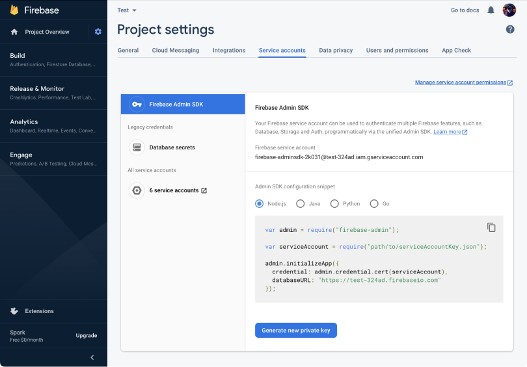
Task: Click the databaseURL value in snippet
Action: click(379, 280)
